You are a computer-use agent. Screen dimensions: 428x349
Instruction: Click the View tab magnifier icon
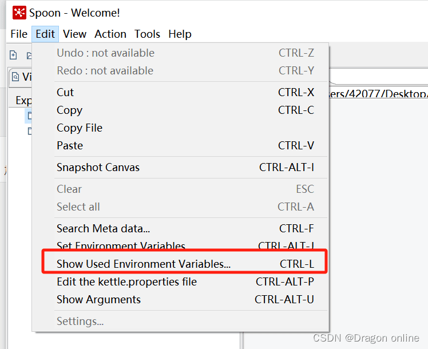pos(15,77)
